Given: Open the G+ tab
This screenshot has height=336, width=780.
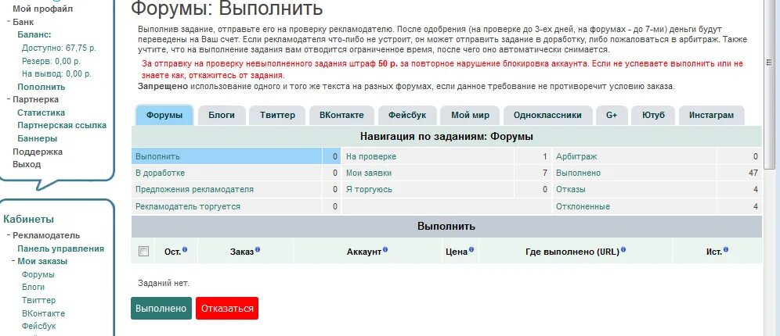Looking at the screenshot, I should (612, 115).
